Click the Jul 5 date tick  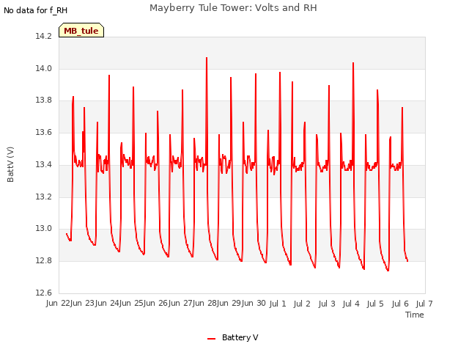coord(375,304)
